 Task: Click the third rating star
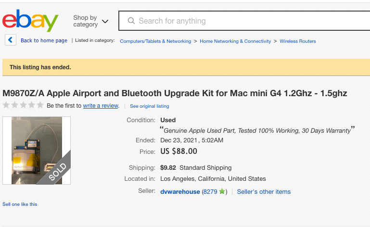23,105
